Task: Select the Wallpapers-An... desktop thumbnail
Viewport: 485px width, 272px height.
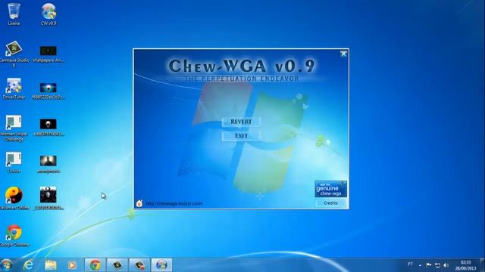Action: 48,54
